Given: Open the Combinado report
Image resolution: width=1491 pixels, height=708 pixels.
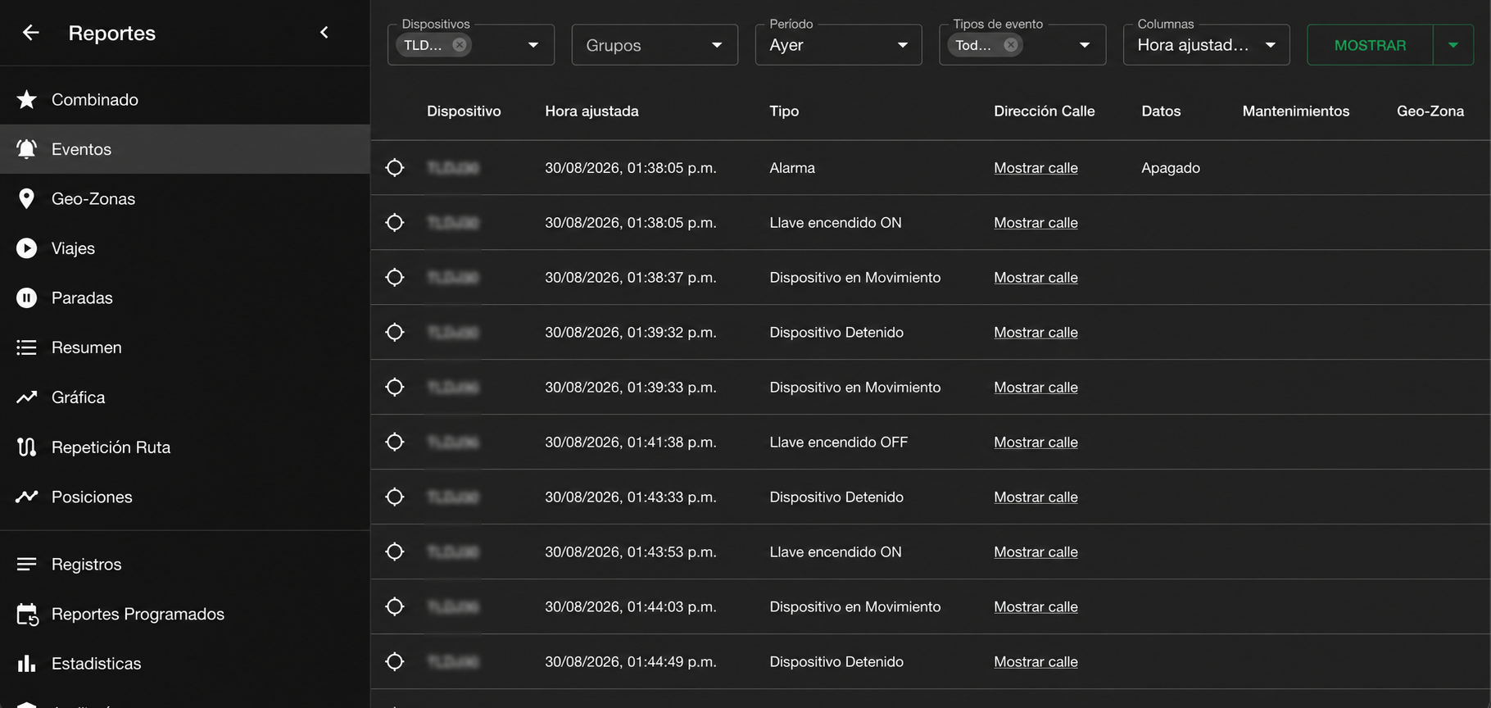Looking at the screenshot, I should pyautogui.click(x=184, y=100).
